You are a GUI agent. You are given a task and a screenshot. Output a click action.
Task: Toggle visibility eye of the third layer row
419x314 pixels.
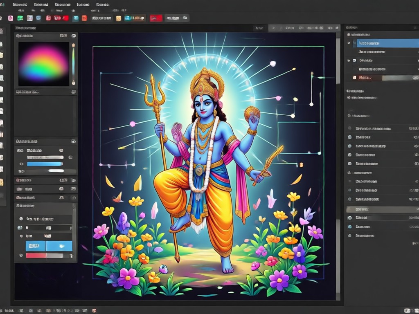click(x=349, y=61)
